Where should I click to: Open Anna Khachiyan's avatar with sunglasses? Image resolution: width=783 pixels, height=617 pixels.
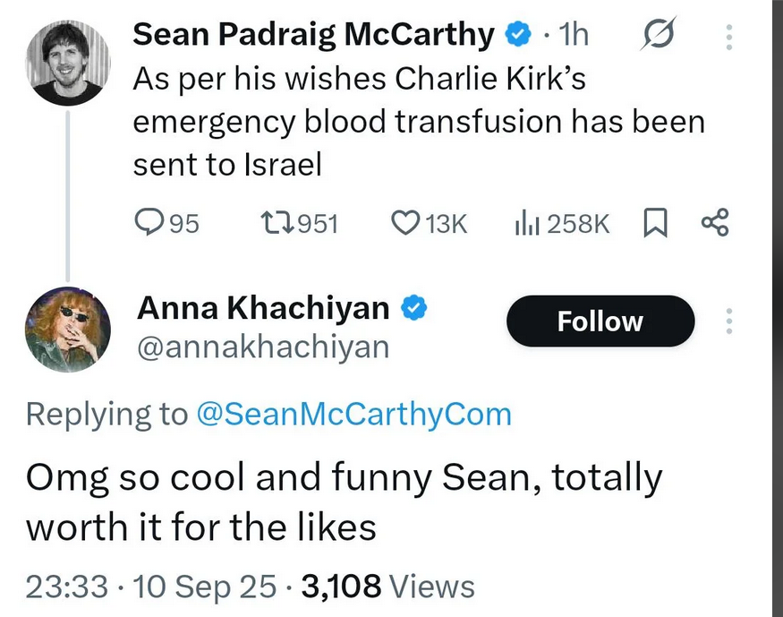pos(68,330)
